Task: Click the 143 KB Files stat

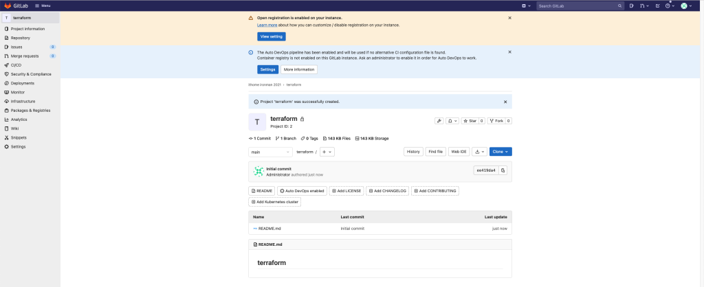Action: [337, 139]
